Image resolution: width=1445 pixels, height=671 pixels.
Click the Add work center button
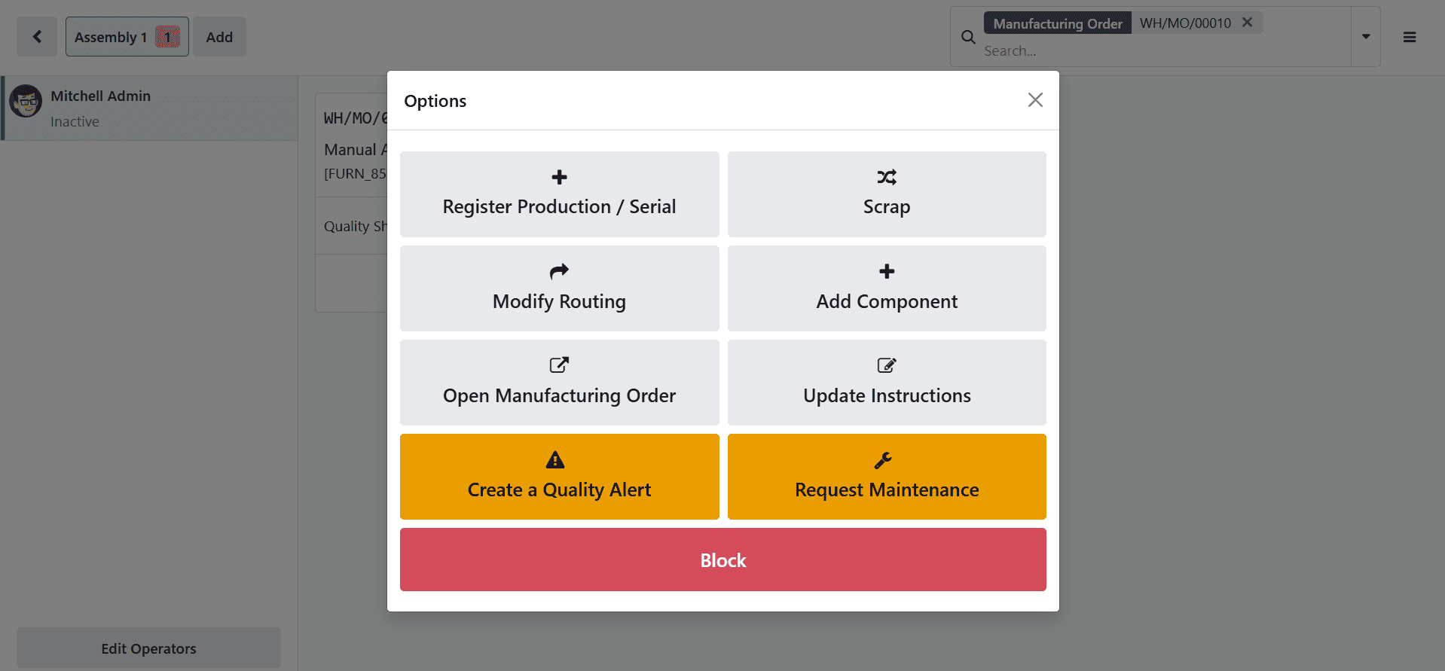[x=219, y=37]
